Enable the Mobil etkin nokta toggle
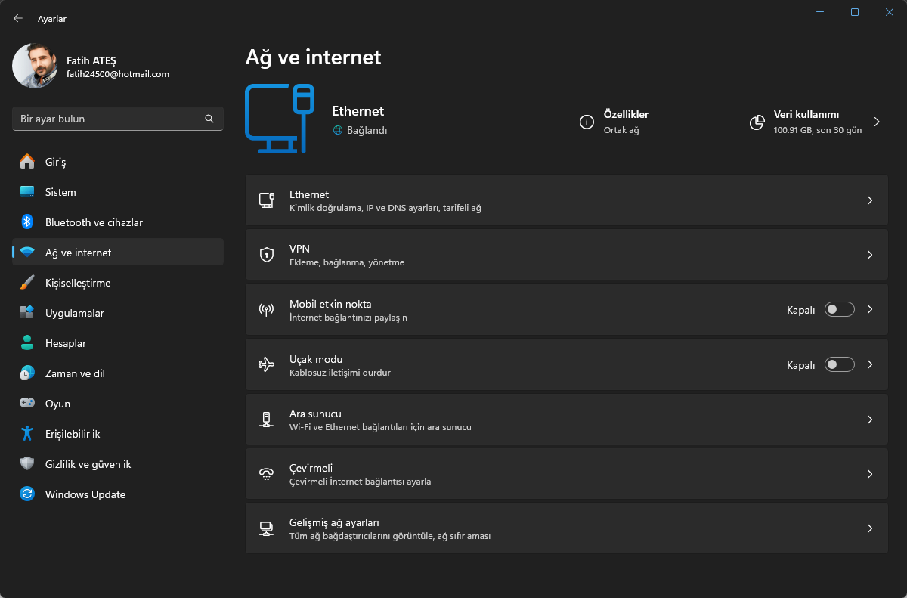Image resolution: width=907 pixels, height=598 pixels. pos(839,309)
